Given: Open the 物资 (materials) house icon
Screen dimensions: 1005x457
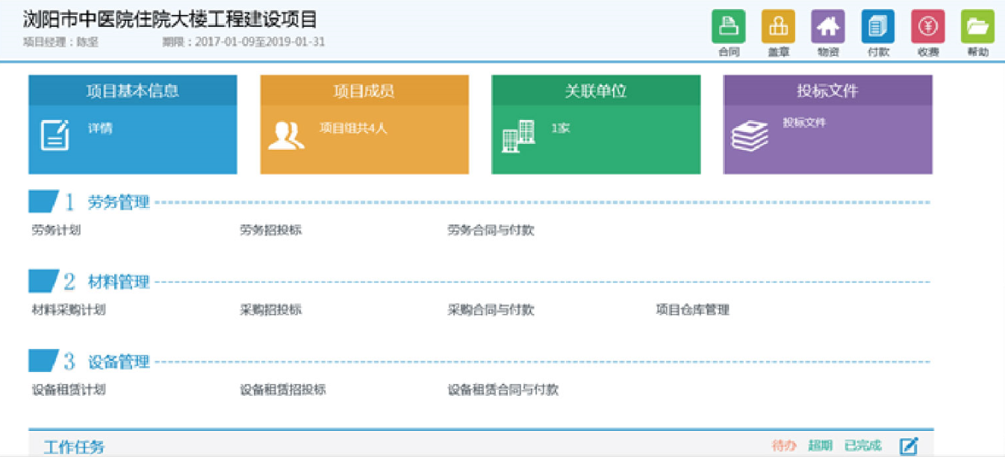Looking at the screenshot, I should (827, 27).
